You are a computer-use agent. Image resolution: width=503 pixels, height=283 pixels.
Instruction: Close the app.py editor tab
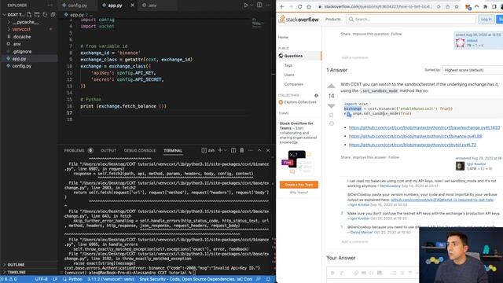pos(133,6)
